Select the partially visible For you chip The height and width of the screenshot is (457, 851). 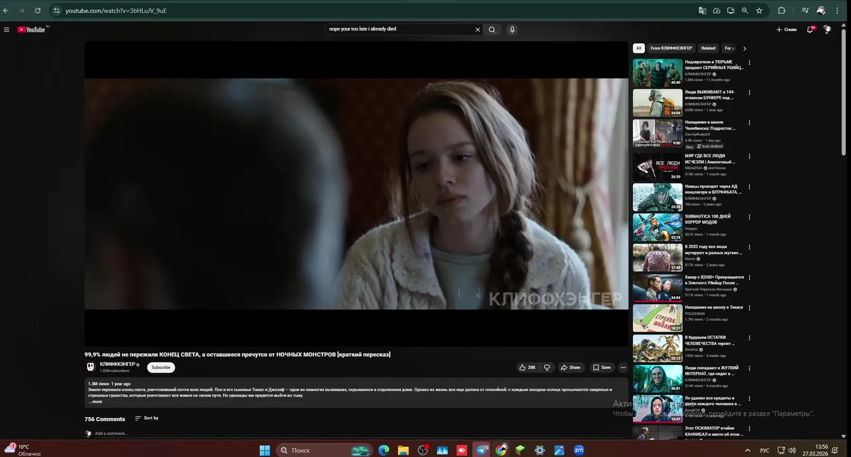(x=730, y=48)
